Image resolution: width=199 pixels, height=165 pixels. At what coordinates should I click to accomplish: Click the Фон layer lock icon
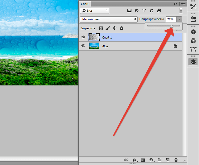(175, 46)
